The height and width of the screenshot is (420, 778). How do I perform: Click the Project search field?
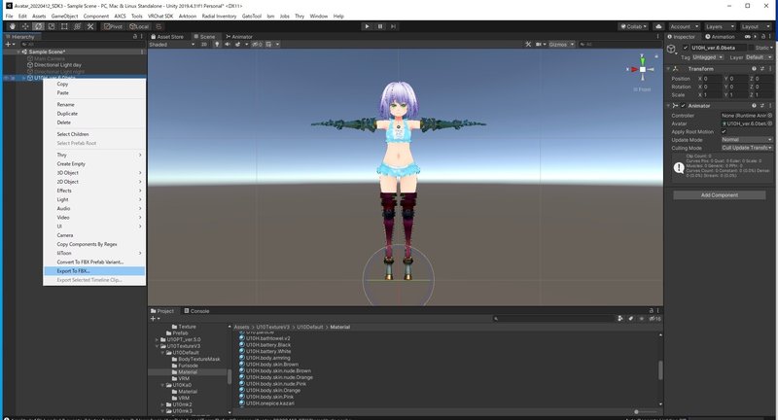pyautogui.click(x=553, y=318)
